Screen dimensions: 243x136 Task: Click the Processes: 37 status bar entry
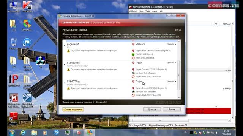pyautogui.click(x=181, y=125)
